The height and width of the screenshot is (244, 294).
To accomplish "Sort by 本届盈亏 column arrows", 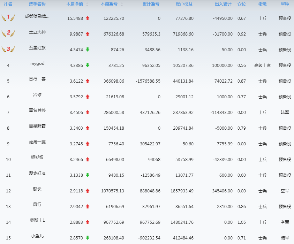I will 122,4.
